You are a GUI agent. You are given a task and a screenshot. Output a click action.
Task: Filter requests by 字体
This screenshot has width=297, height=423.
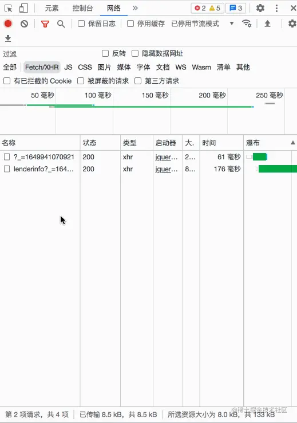[143, 67]
